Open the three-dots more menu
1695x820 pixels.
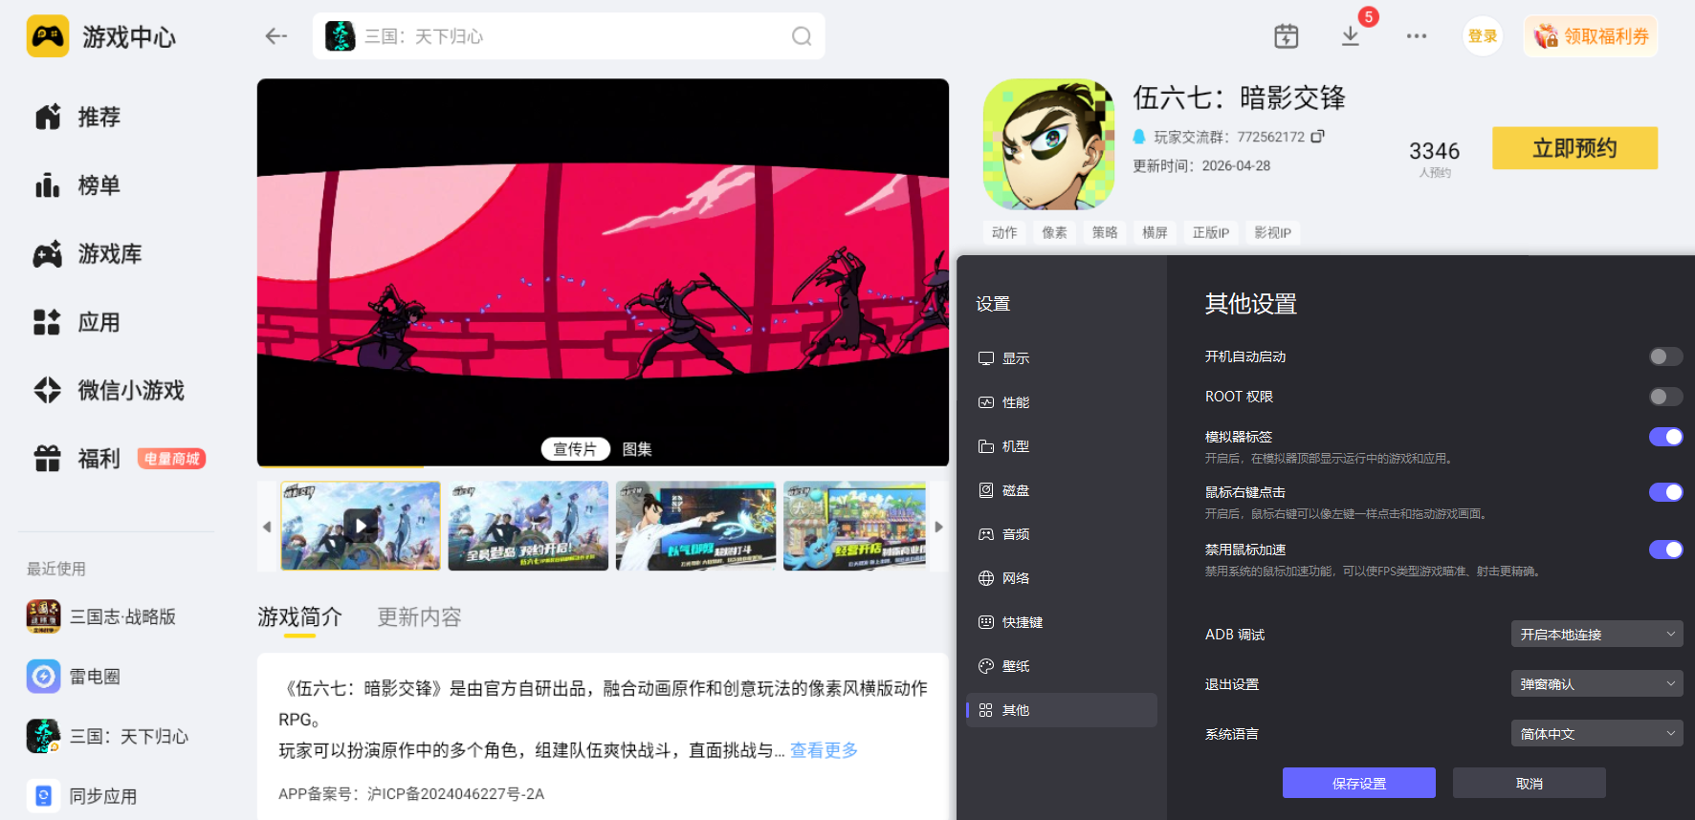[x=1417, y=36]
